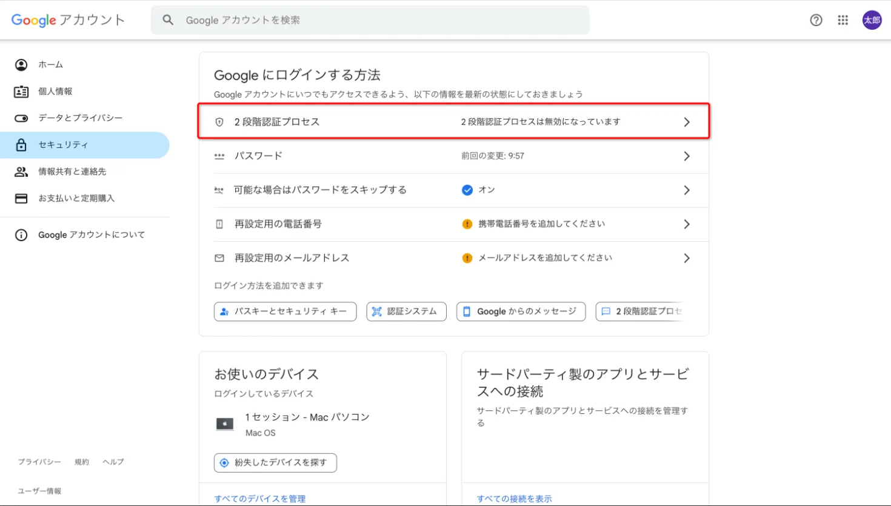The width and height of the screenshot is (891, 506).
Task: Expand the 再設定用のメールアドレス chevron
Action: [x=687, y=258]
